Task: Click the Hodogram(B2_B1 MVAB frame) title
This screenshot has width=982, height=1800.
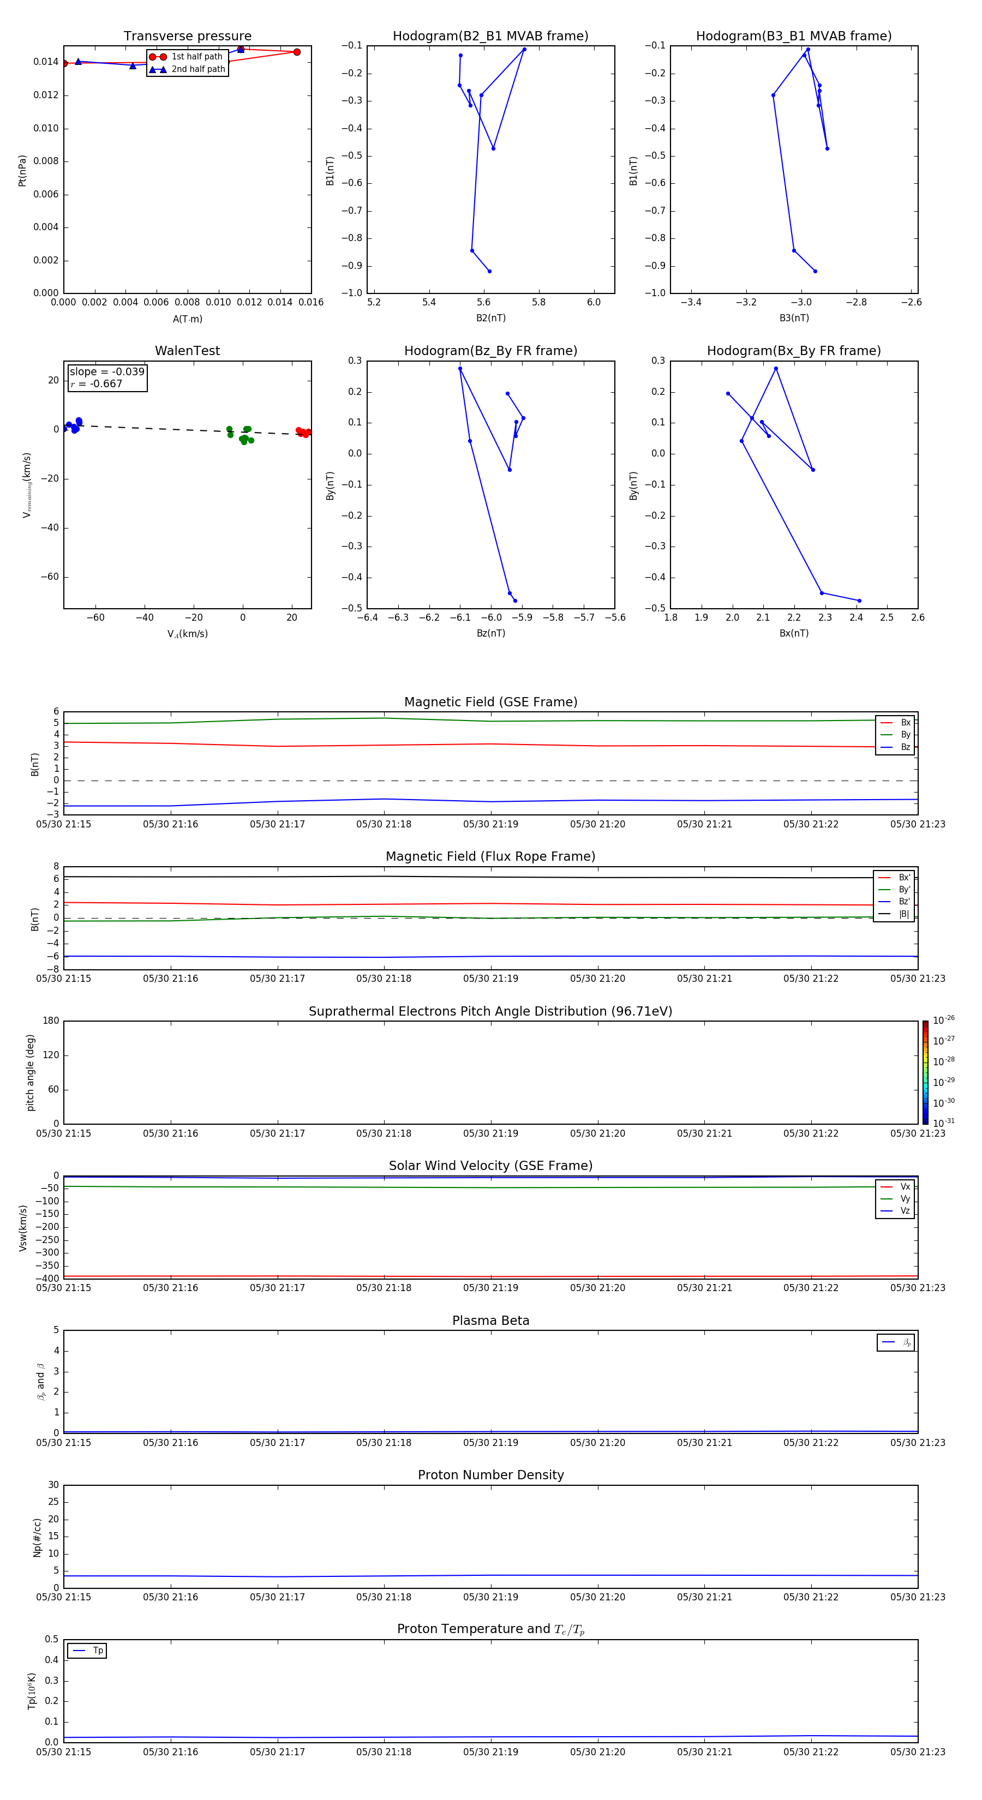Action: click(x=490, y=37)
